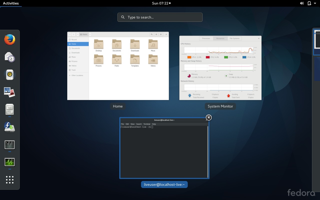Image resolution: width=320 pixels, height=200 pixels.
Task: Launch Firefox from the dock
Action: click(9, 39)
